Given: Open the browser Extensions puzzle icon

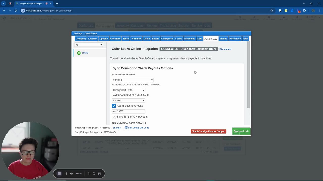Looking at the screenshot, I should 304,11.
